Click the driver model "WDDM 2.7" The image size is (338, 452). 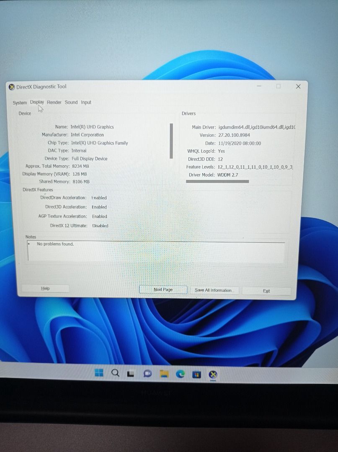tap(227, 175)
